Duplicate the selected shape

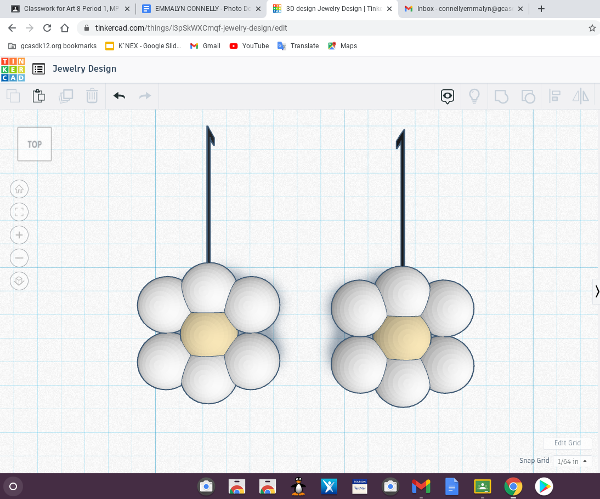tap(66, 95)
